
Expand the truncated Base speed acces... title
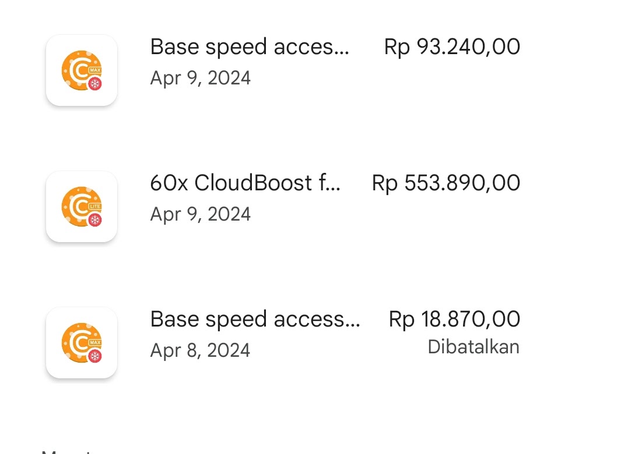tap(250, 47)
